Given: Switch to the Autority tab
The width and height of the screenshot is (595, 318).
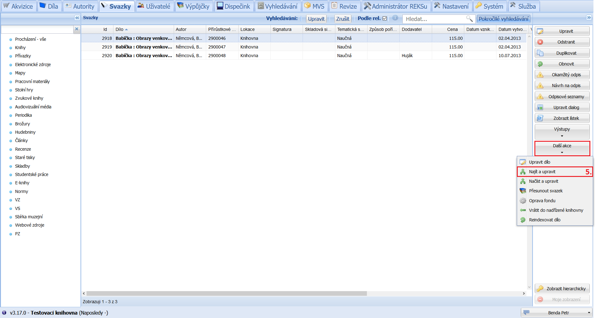Looking at the screenshot, I should [x=80, y=6].
